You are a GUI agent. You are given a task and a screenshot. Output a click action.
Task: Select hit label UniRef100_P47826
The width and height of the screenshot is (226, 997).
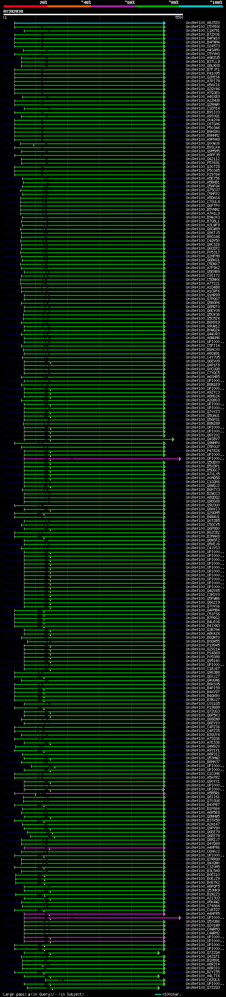point(203,451)
